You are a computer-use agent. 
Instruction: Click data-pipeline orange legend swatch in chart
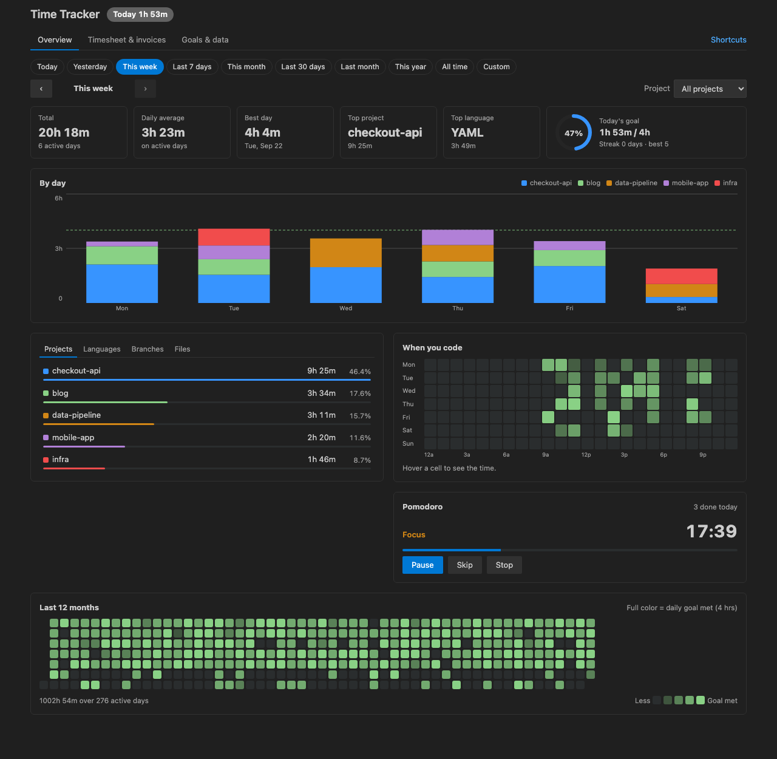pyautogui.click(x=609, y=183)
